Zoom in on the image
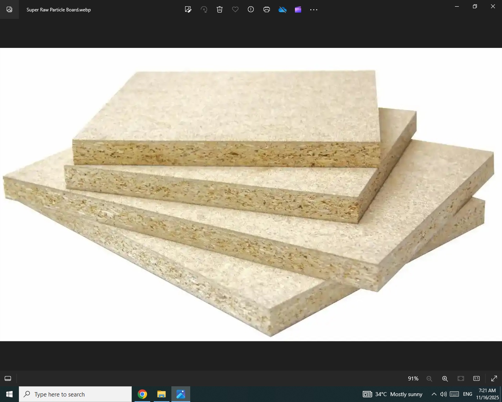This screenshot has height=402, width=502. coord(445,378)
